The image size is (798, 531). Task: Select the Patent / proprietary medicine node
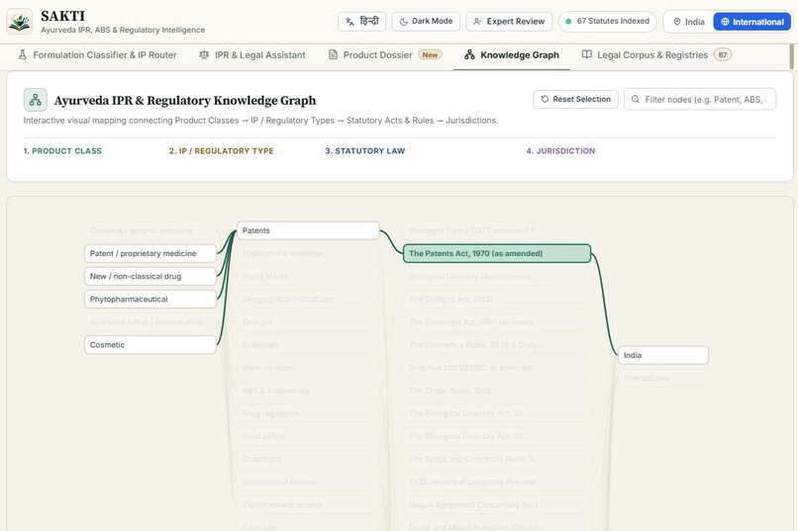tap(150, 253)
